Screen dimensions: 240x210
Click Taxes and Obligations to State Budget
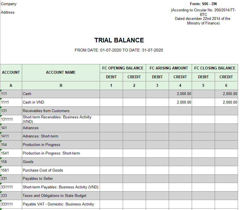[x=61, y=196]
